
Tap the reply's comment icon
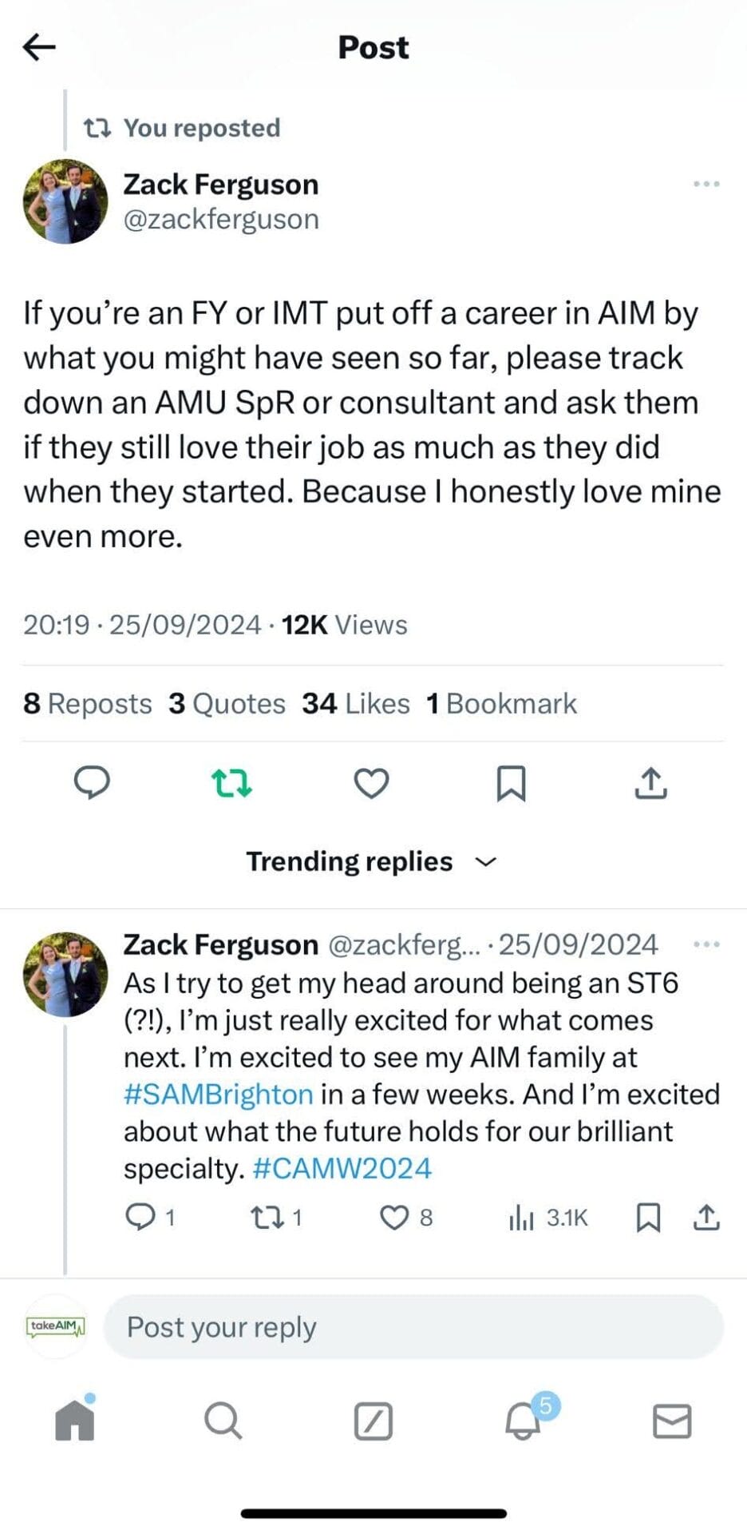click(x=141, y=1217)
